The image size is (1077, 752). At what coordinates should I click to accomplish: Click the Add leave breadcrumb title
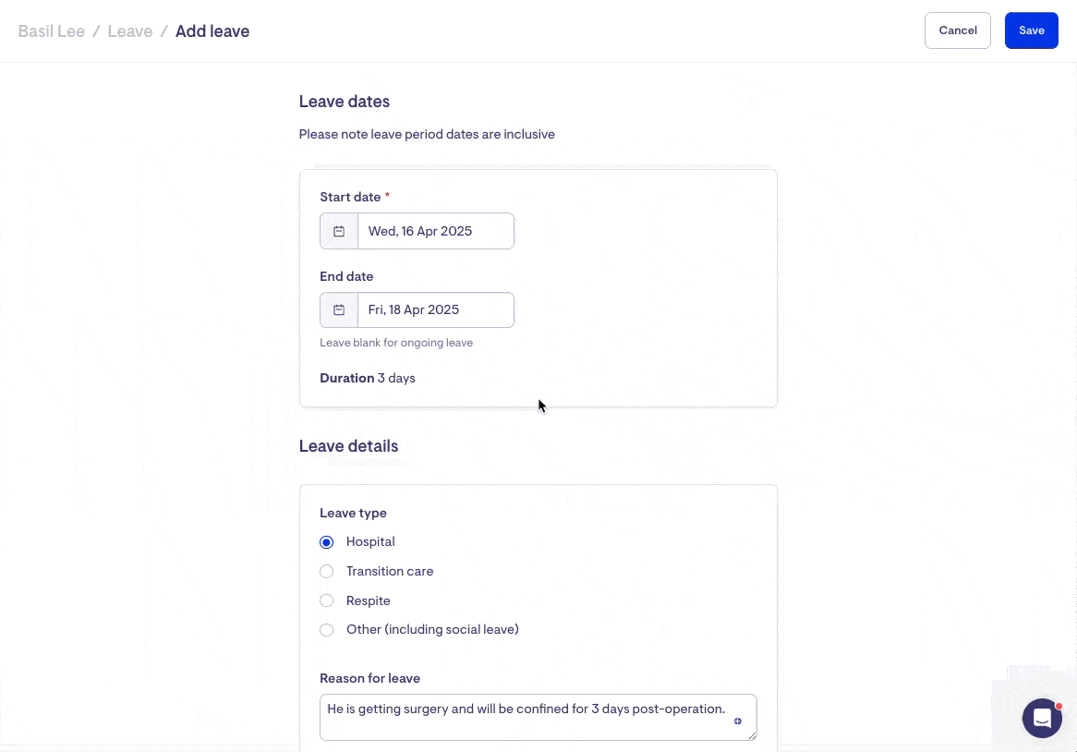coord(212,31)
